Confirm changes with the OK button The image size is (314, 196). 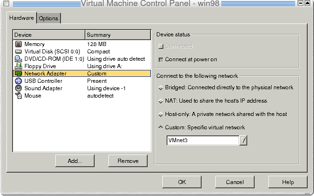pyautogui.click(x=182, y=182)
